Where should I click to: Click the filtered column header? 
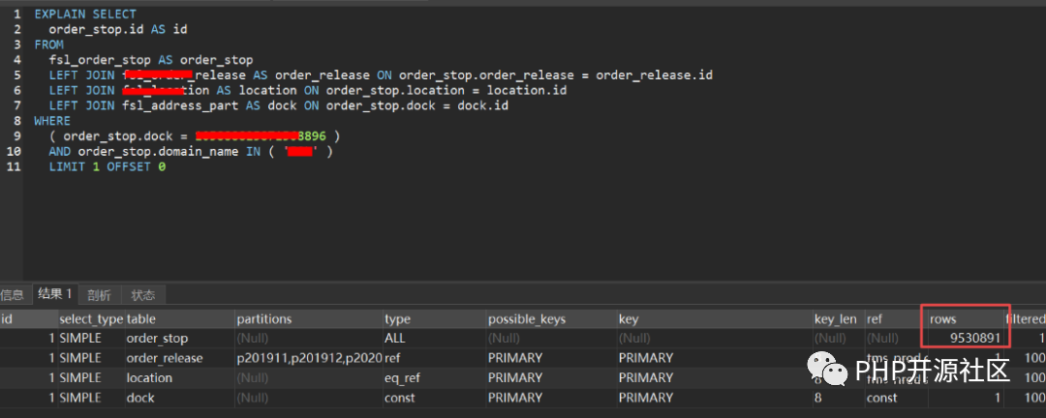click(1026, 318)
